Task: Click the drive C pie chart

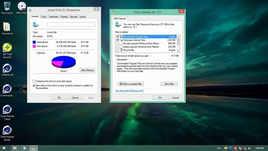Action: [x=64, y=62]
